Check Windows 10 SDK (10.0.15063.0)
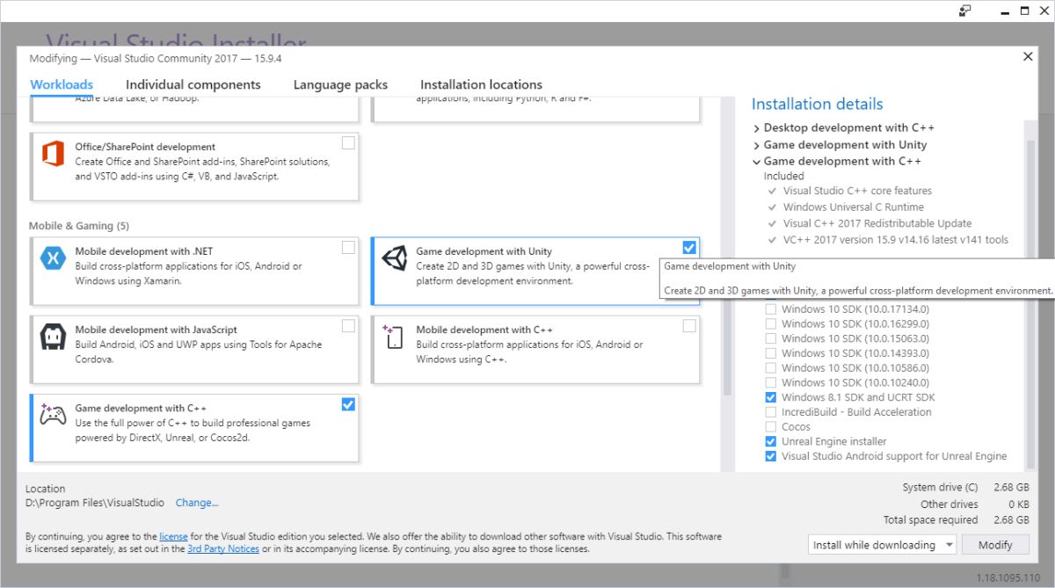Viewport: 1055px width, 588px height. click(771, 338)
